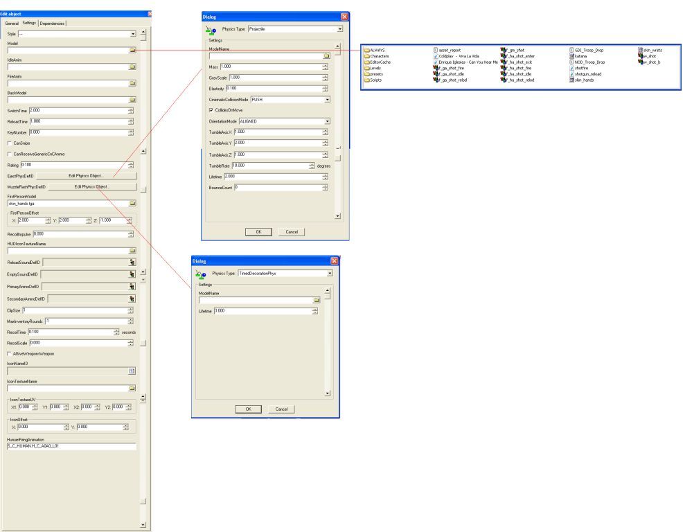
Task: Click the HumanFiringAnimation text field
Action: [69, 447]
